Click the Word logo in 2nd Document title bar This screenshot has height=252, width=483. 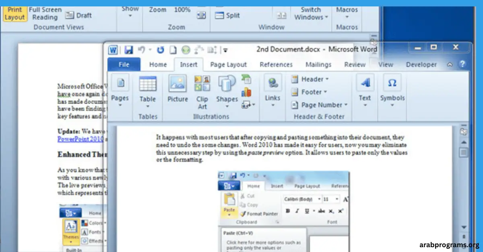(113, 50)
